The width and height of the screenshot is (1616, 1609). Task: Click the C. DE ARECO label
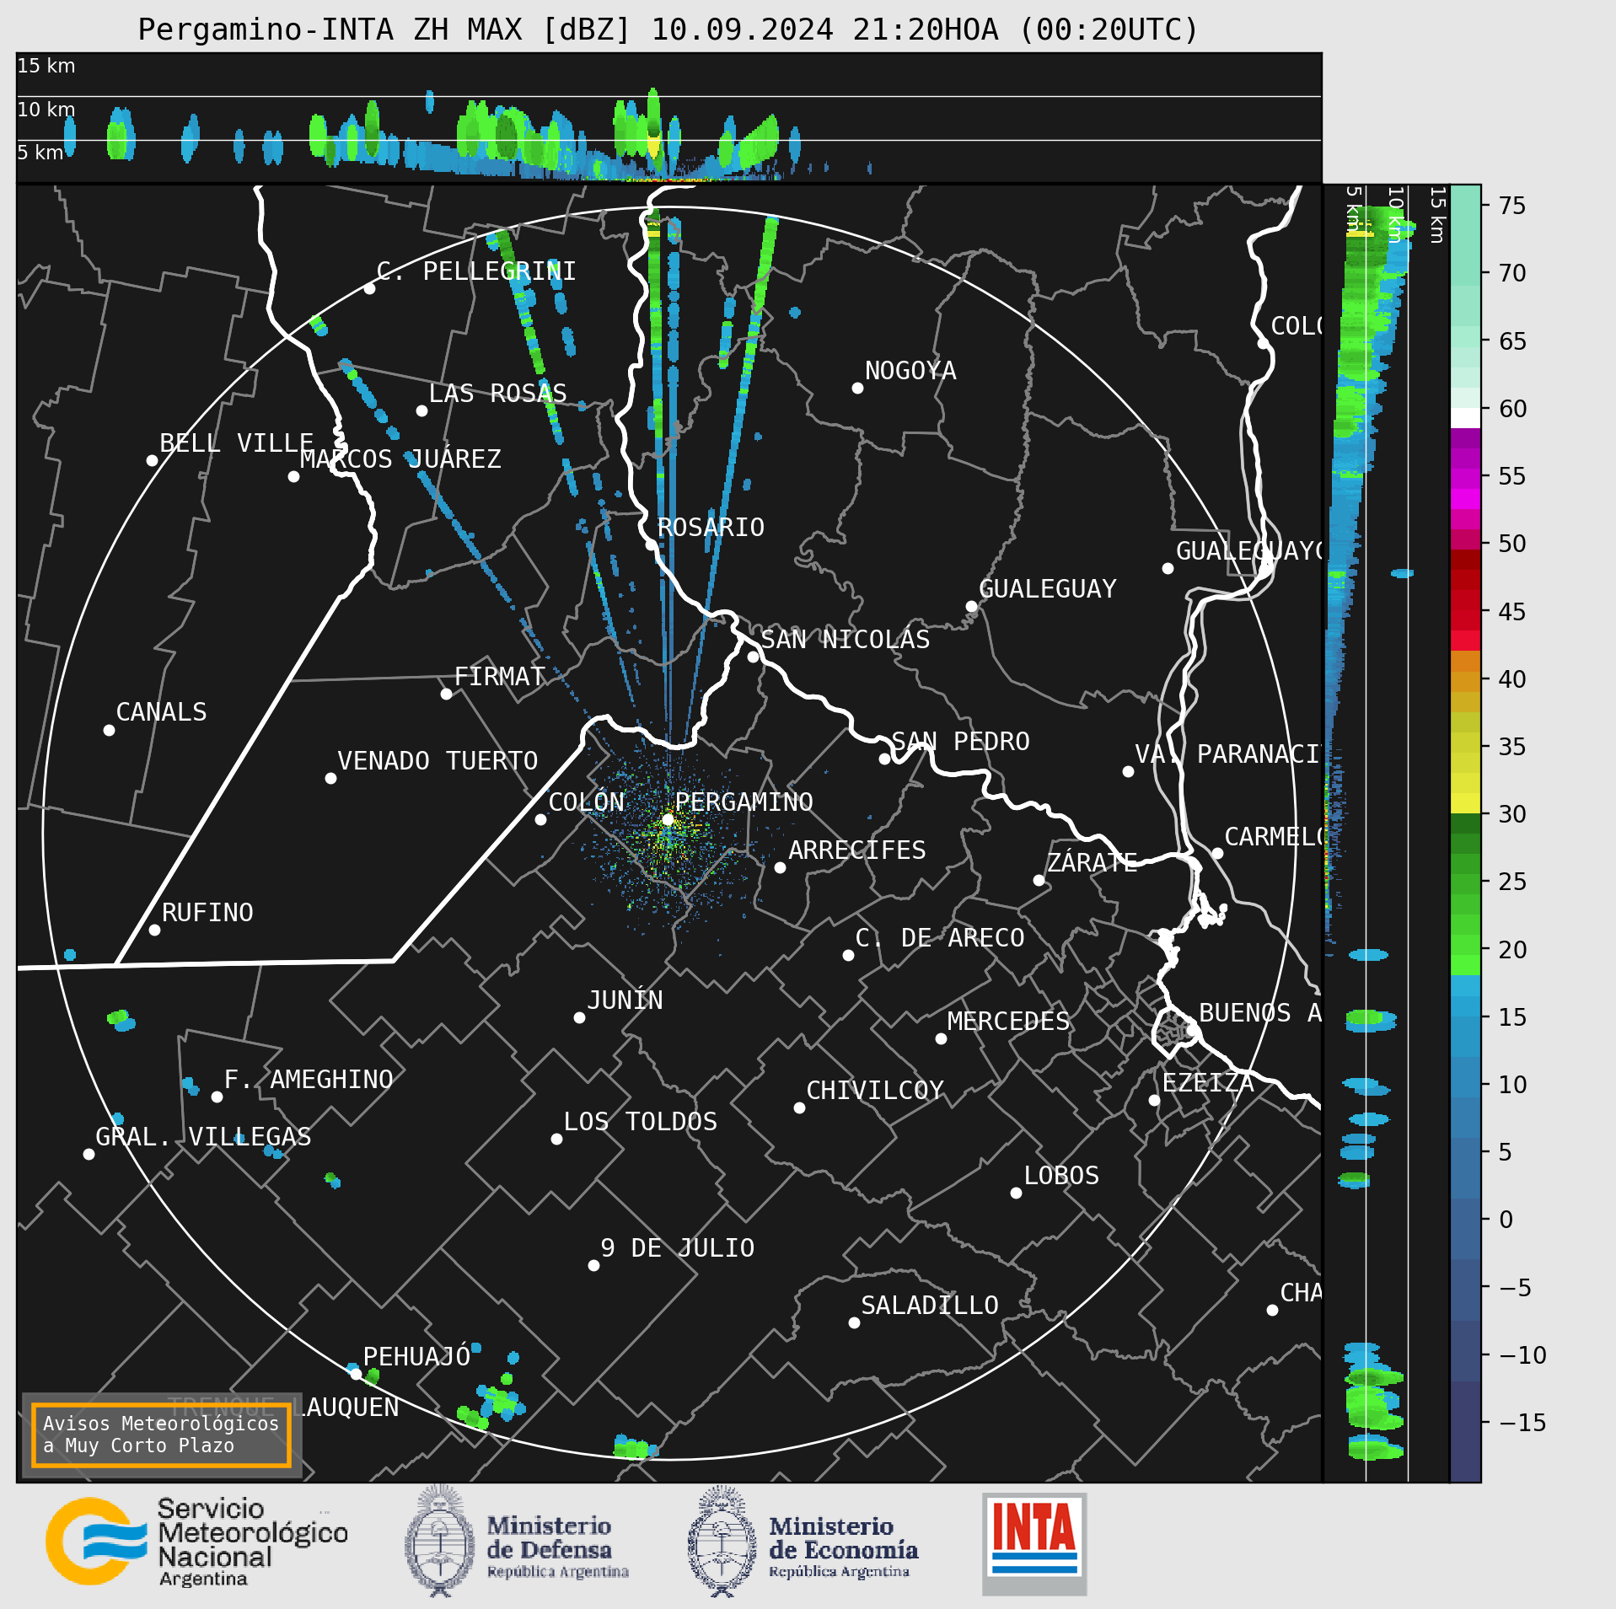point(940,938)
